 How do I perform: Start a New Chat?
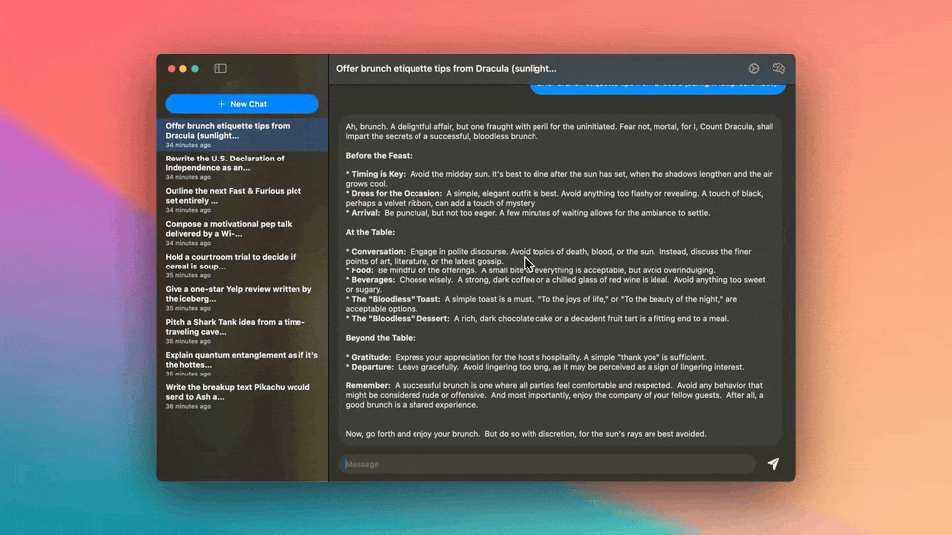[242, 104]
